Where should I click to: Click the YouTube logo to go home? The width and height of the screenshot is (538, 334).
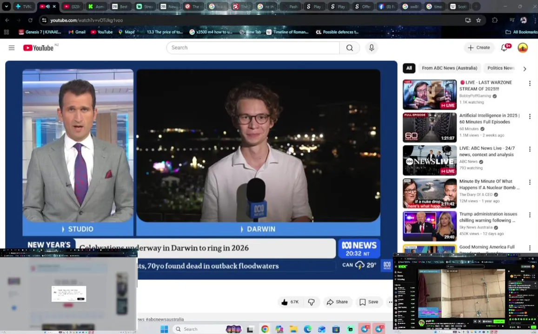[x=39, y=48]
